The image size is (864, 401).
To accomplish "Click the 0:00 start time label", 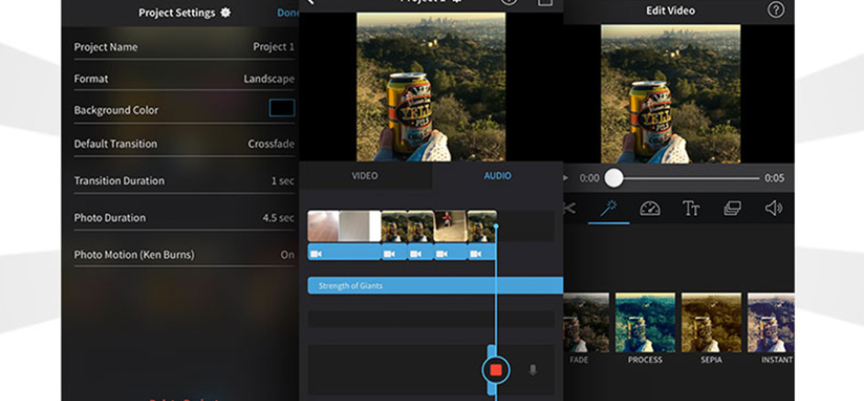I will 589,178.
